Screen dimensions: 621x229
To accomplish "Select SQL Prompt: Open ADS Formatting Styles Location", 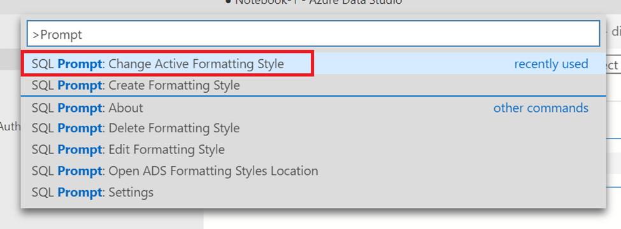I will (313, 171).
